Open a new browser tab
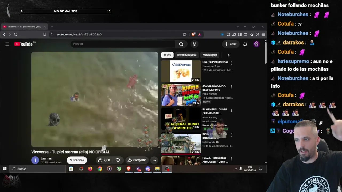The height and width of the screenshot is (192, 342). click(52, 27)
